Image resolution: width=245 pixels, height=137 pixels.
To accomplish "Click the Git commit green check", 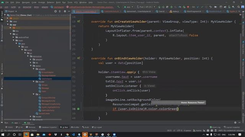I will 202,7.
